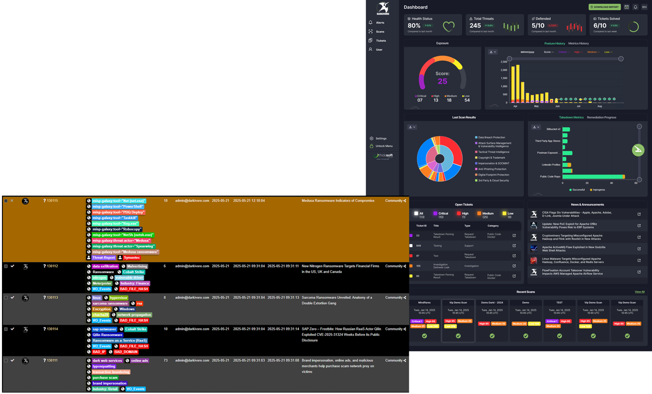Tick the checkbox for event 130112
Image resolution: width=652 pixels, height=394 pixels.
(6, 266)
